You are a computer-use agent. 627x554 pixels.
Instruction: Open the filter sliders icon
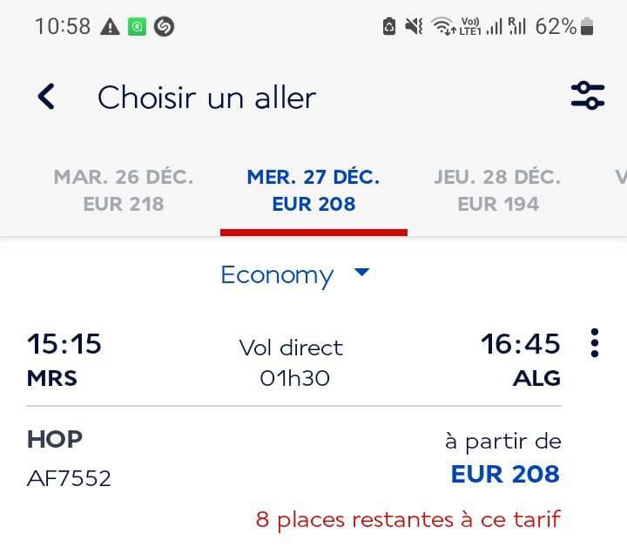(588, 96)
